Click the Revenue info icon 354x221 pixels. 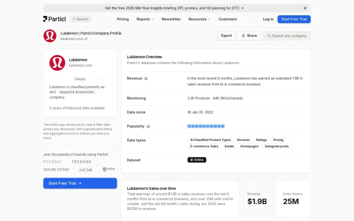146,78
